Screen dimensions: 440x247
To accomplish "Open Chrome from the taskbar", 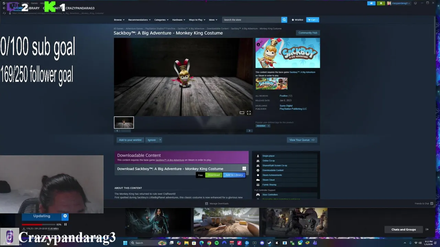I will 209,243.
